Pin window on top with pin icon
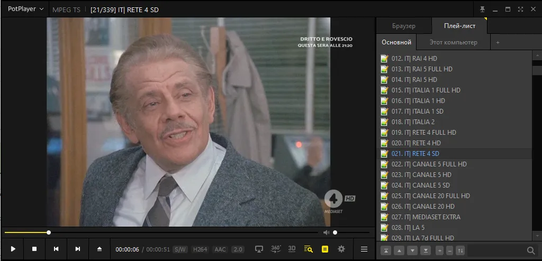Image resolution: width=542 pixels, height=261 pixels. point(483,10)
